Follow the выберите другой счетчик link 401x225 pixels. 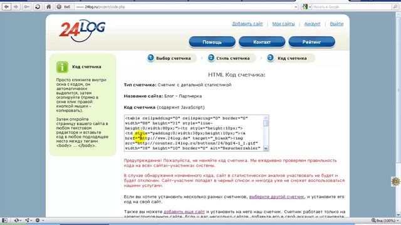[x=277, y=197]
